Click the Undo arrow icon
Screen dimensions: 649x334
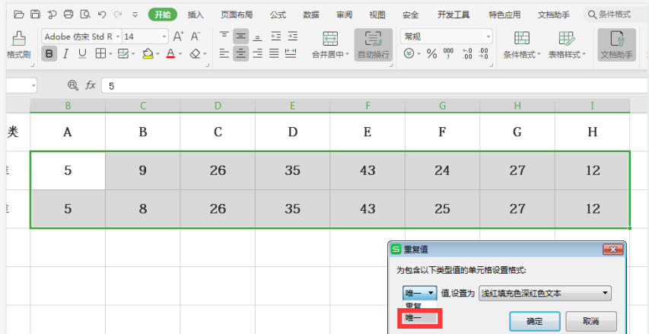101,14
